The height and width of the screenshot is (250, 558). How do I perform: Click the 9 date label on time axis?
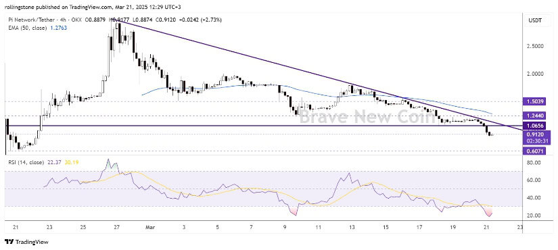285,227
